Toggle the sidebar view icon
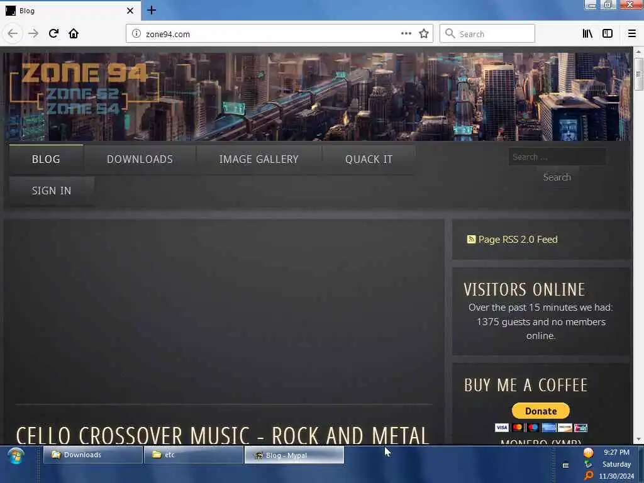 coord(608,34)
